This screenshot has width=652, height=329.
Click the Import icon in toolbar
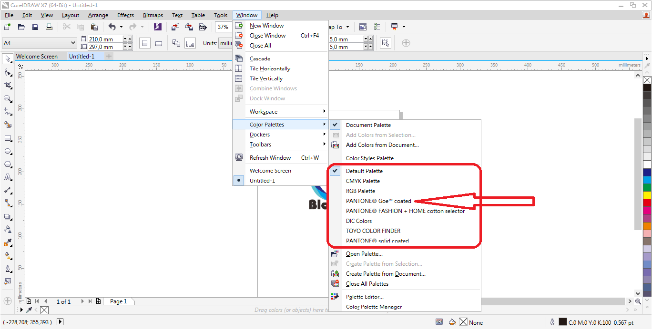click(176, 27)
